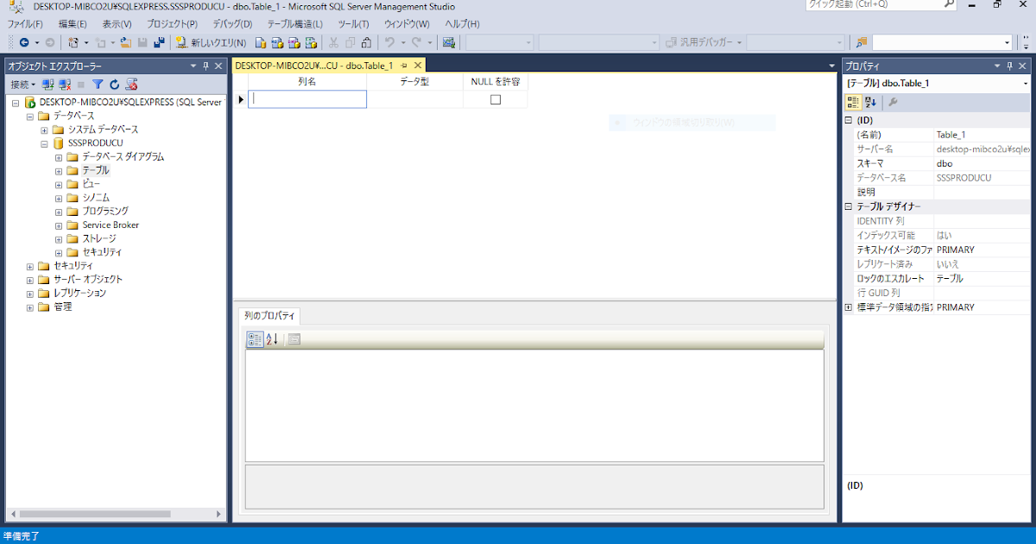Click the Find in Files icon
The width and height of the screenshot is (1036, 544).
tap(861, 42)
